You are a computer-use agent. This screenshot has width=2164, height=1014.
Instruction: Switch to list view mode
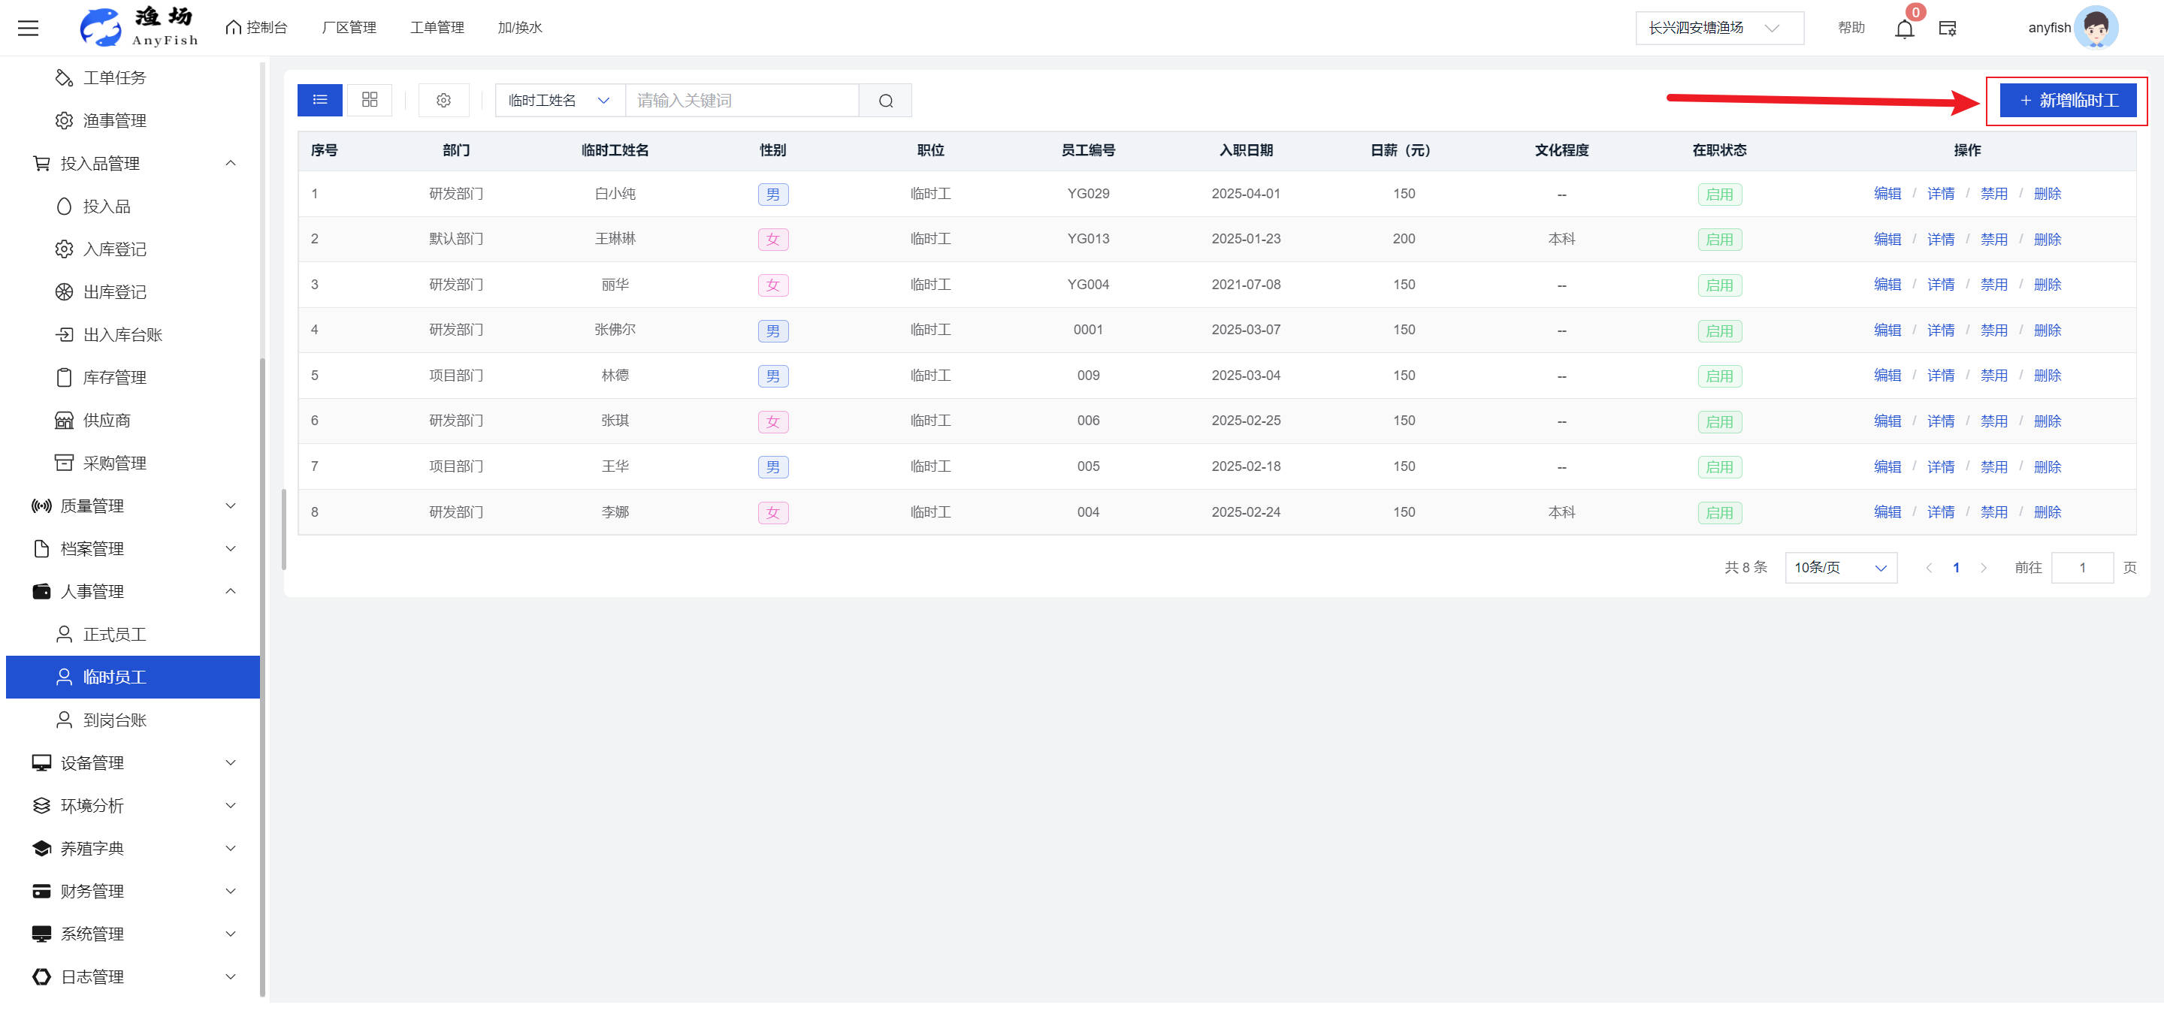(319, 100)
